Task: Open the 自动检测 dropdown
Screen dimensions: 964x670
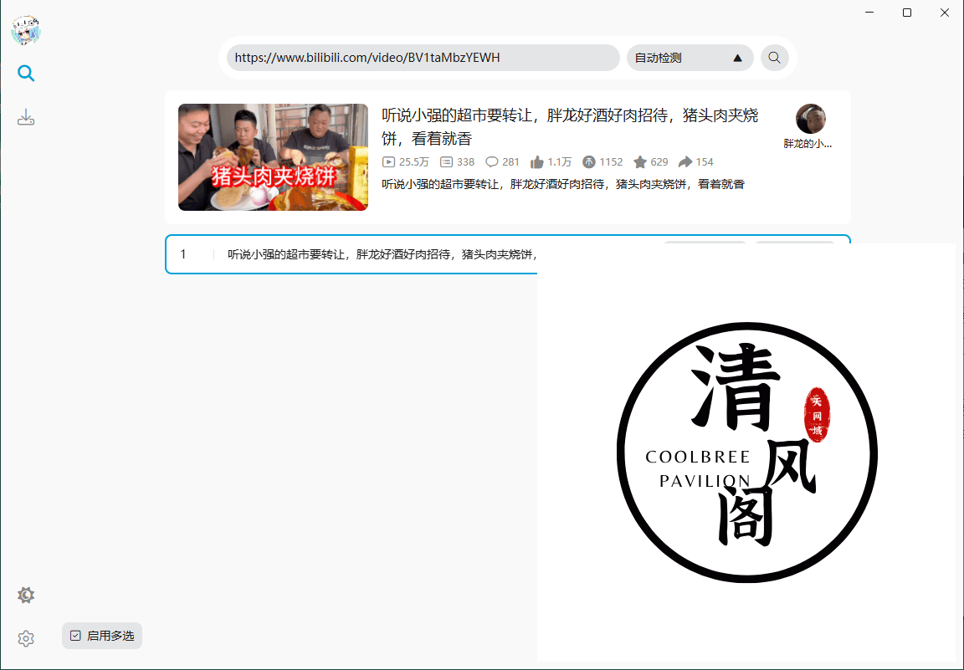Action: 690,58
